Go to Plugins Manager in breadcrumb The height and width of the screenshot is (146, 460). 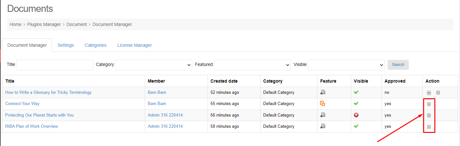coord(44,24)
